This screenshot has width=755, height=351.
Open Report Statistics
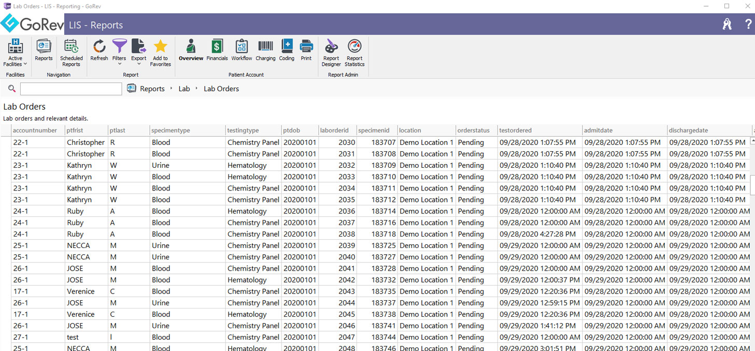coord(354,53)
